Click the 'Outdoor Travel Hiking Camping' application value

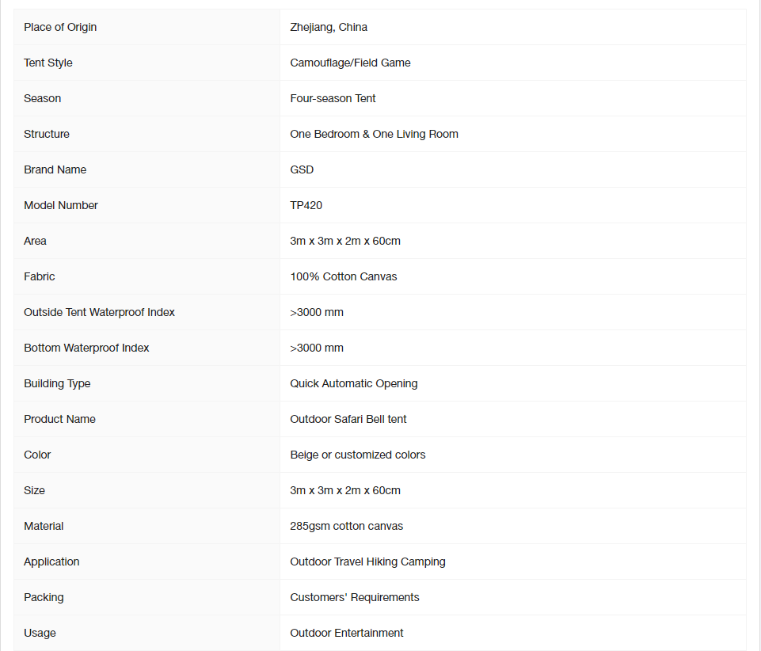(368, 562)
